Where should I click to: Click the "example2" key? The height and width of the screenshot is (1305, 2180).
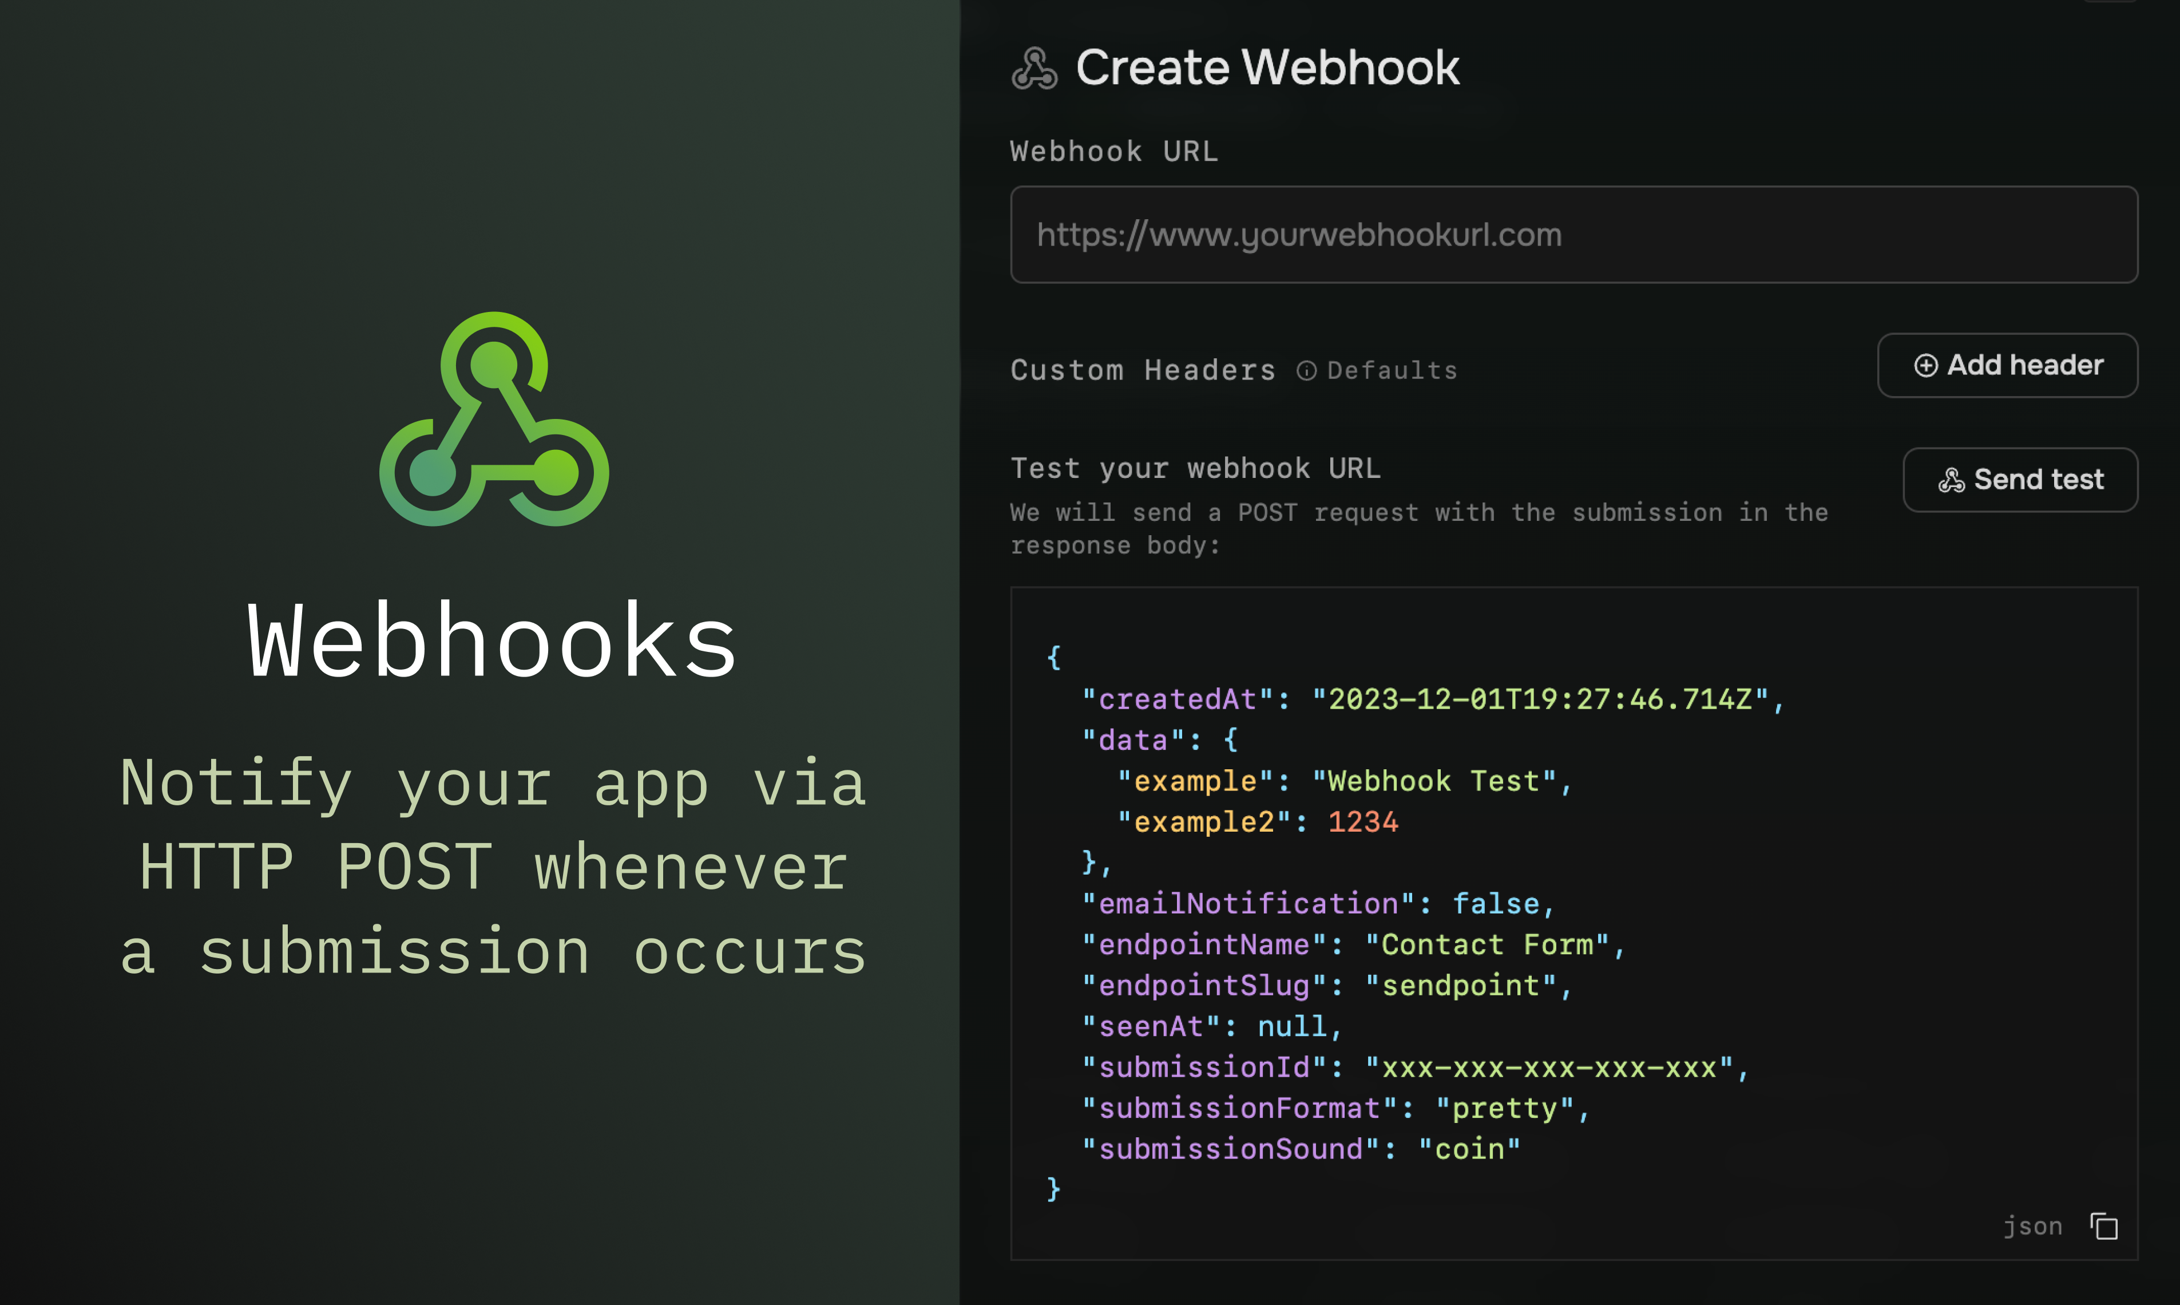click(x=1204, y=821)
